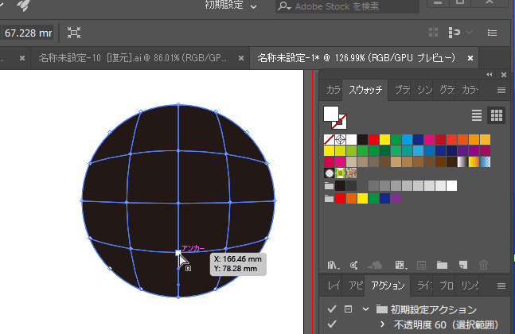
Task: Toggle dialog box for 初期設定アクション set
Action: click(x=348, y=309)
